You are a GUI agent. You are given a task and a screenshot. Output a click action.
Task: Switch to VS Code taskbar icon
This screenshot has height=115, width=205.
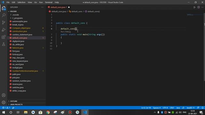(x=85, y=112)
